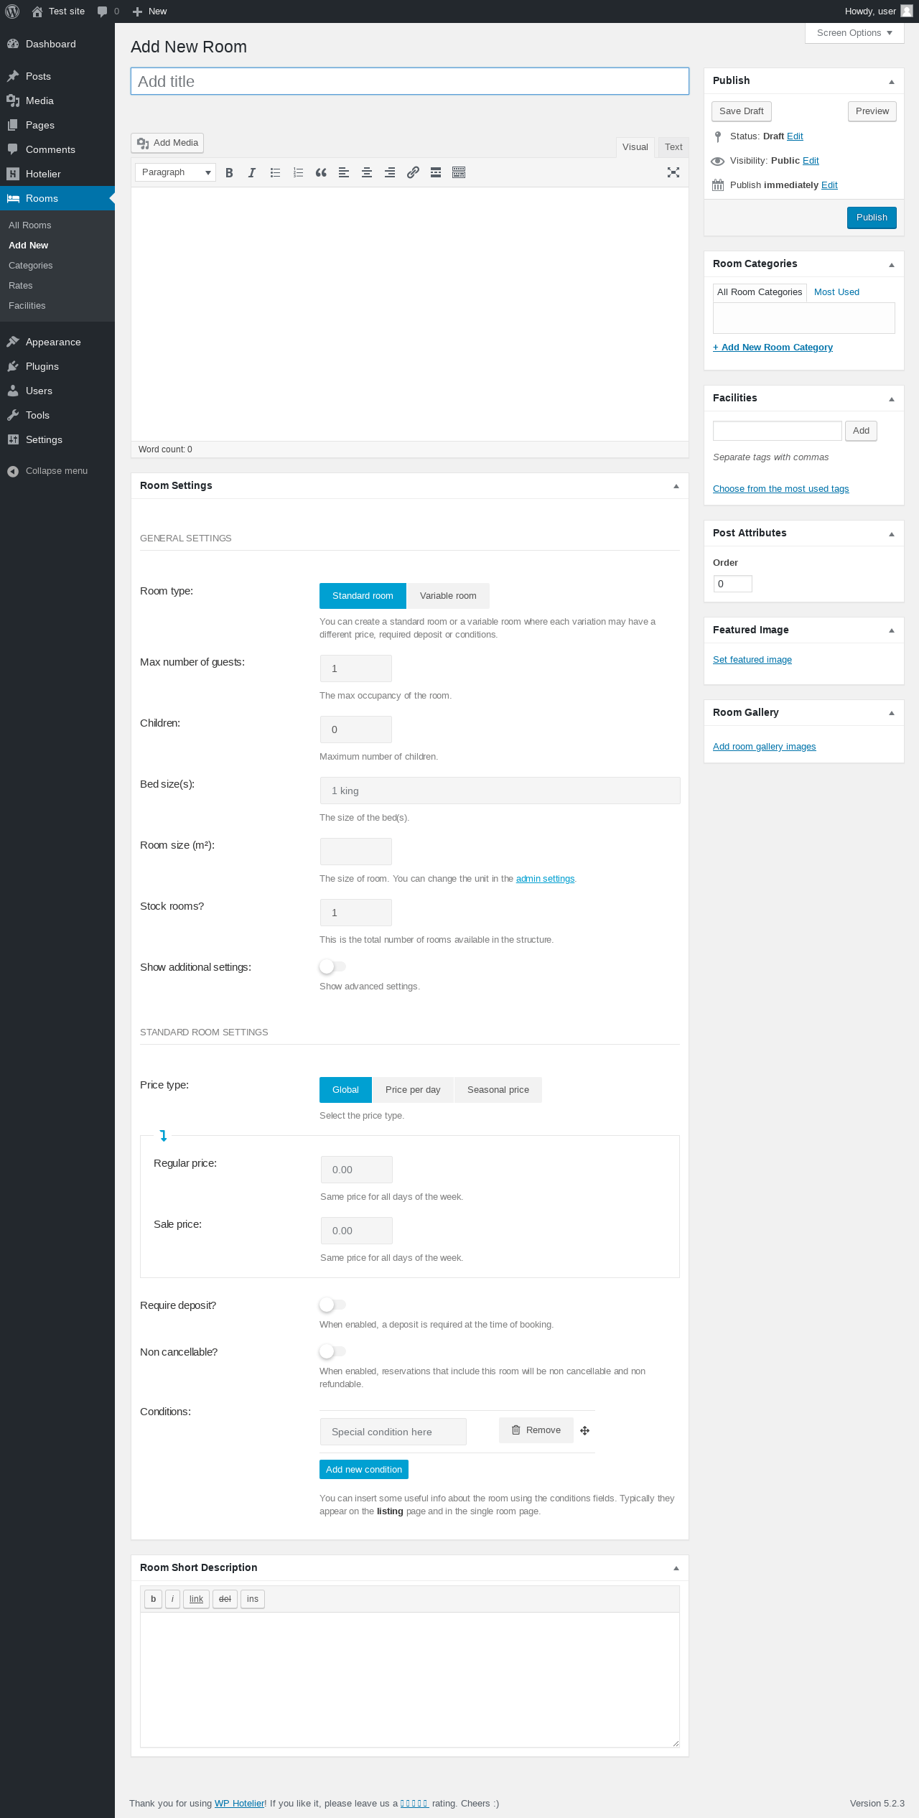Viewport: 919px width, 1818px height.
Task: Collapse the Room Settings metabox
Action: click(x=676, y=486)
